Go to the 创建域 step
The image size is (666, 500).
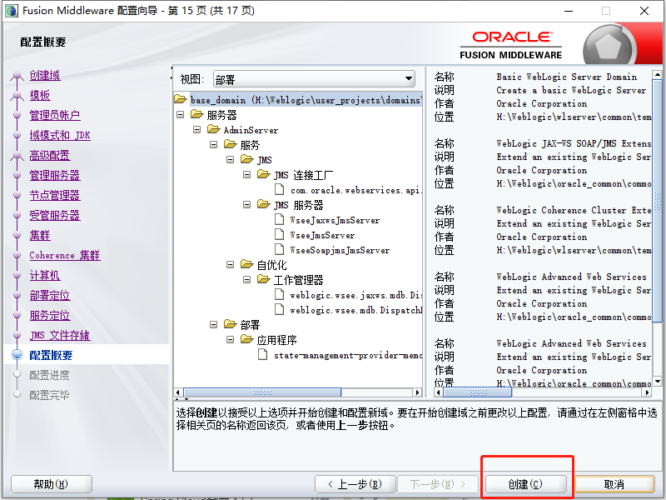45,75
